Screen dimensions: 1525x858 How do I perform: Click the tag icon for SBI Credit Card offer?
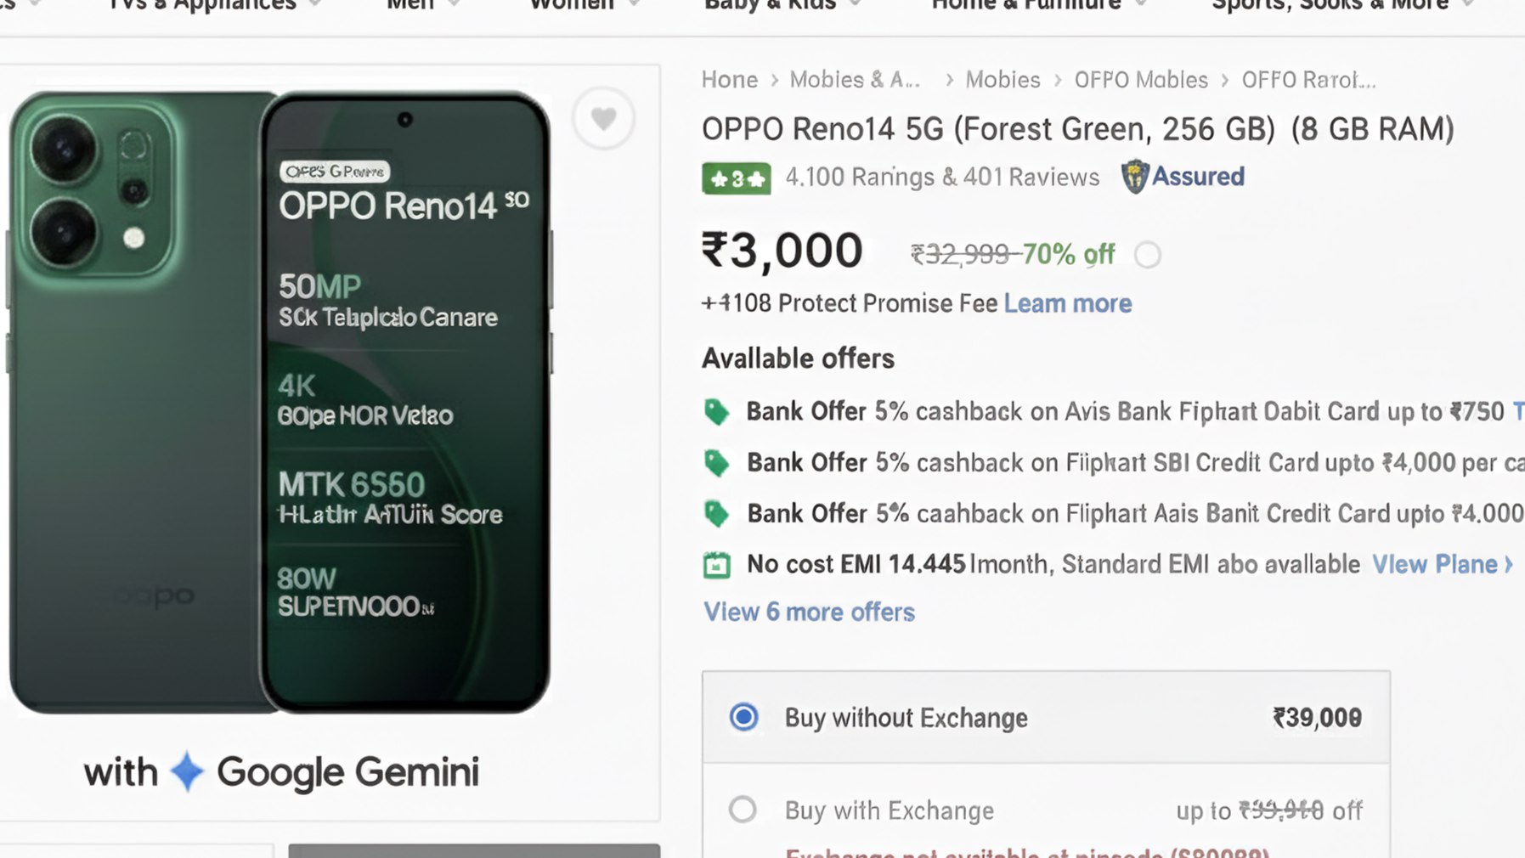716,463
